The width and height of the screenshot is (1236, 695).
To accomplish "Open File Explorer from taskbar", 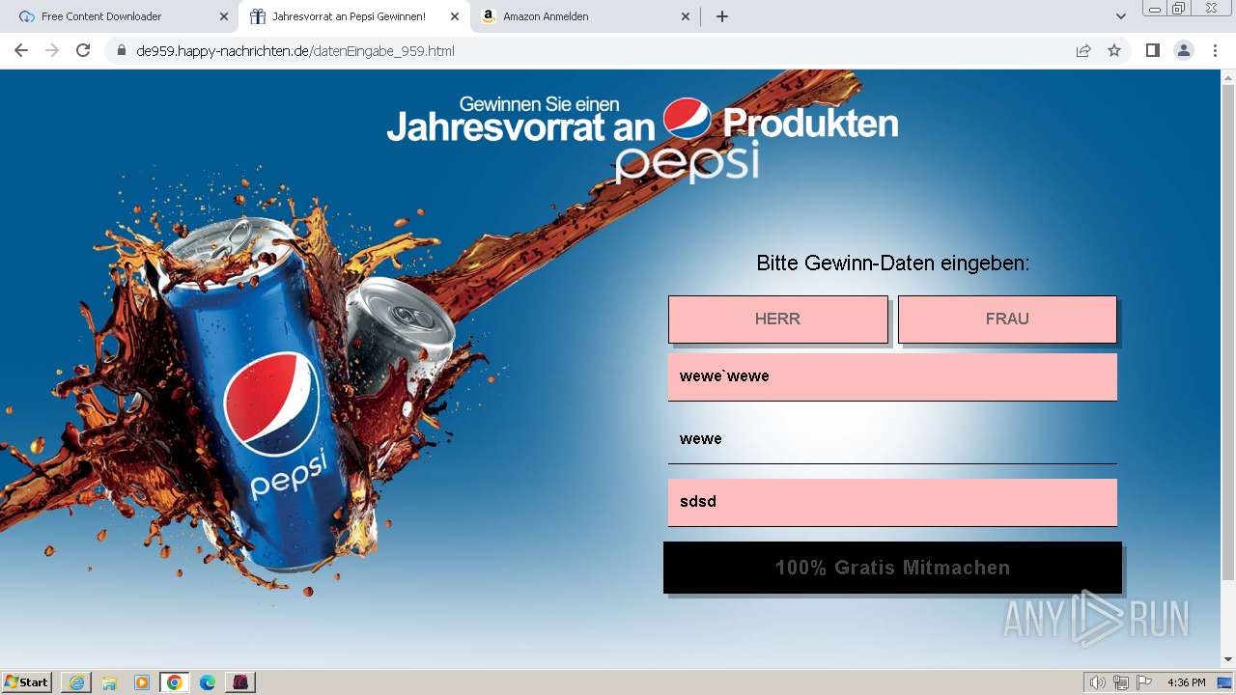I will coord(109,682).
